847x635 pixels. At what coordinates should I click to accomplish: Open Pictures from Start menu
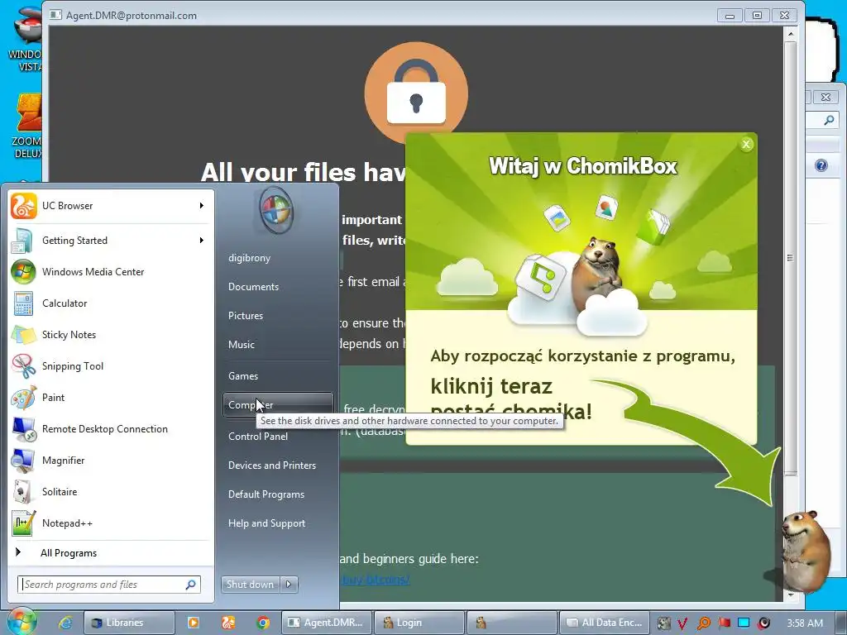245,315
